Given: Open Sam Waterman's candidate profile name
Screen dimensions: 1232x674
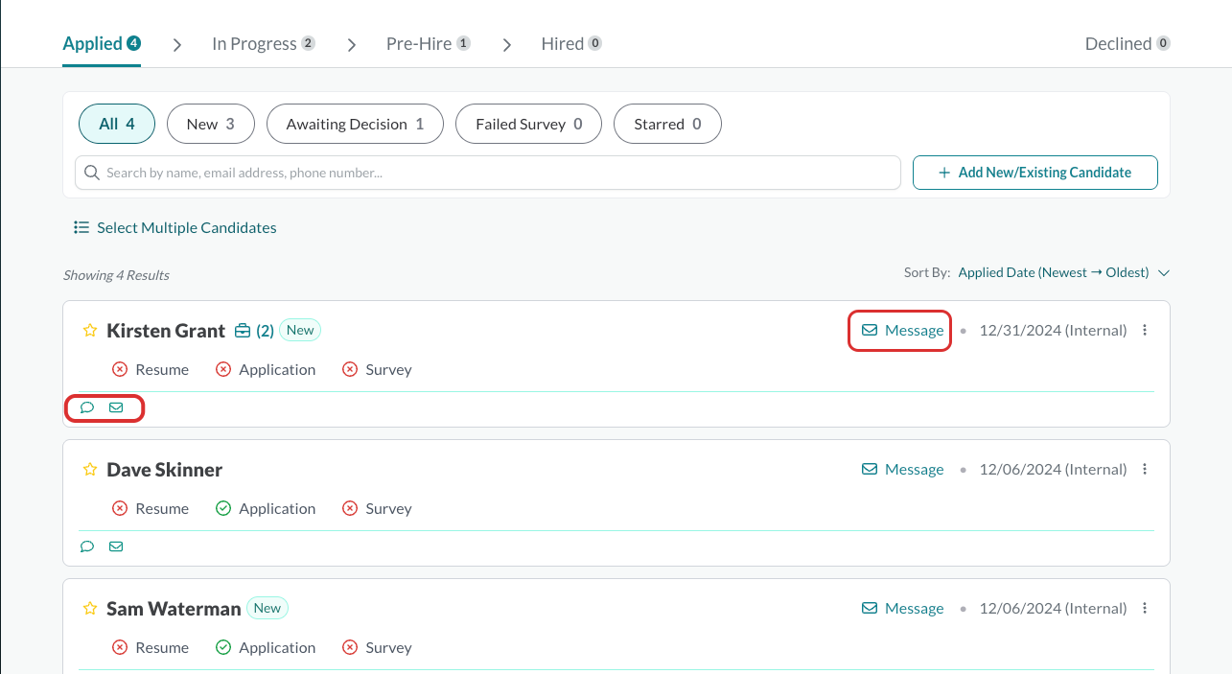Looking at the screenshot, I should (x=174, y=609).
